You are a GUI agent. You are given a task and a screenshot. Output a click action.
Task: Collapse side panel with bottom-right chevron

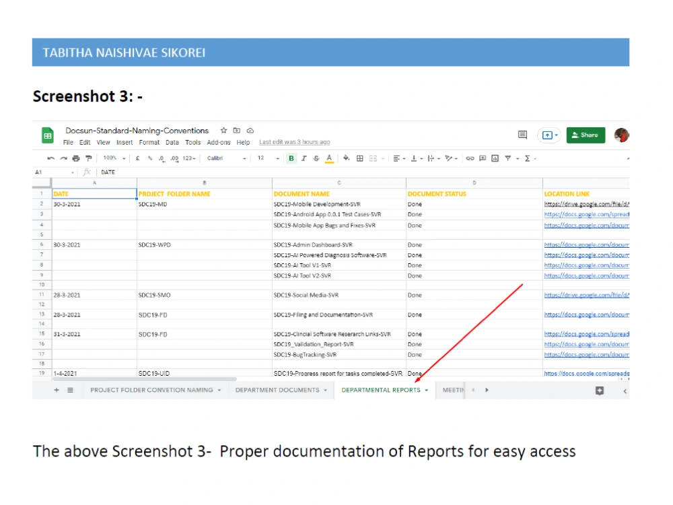click(625, 391)
